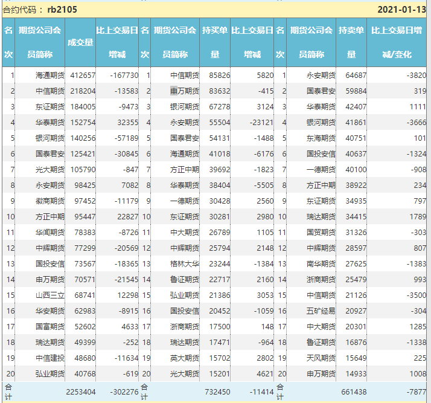The width and height of the screenshot is (431, 403).
Task: Click 徽商期货 in the volume list
Action: (50, 201)
